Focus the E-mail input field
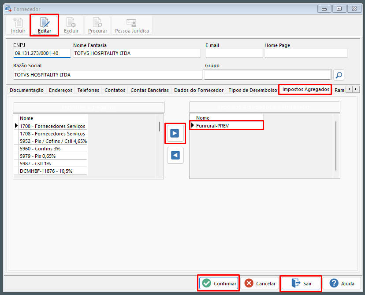 point(234,53)
